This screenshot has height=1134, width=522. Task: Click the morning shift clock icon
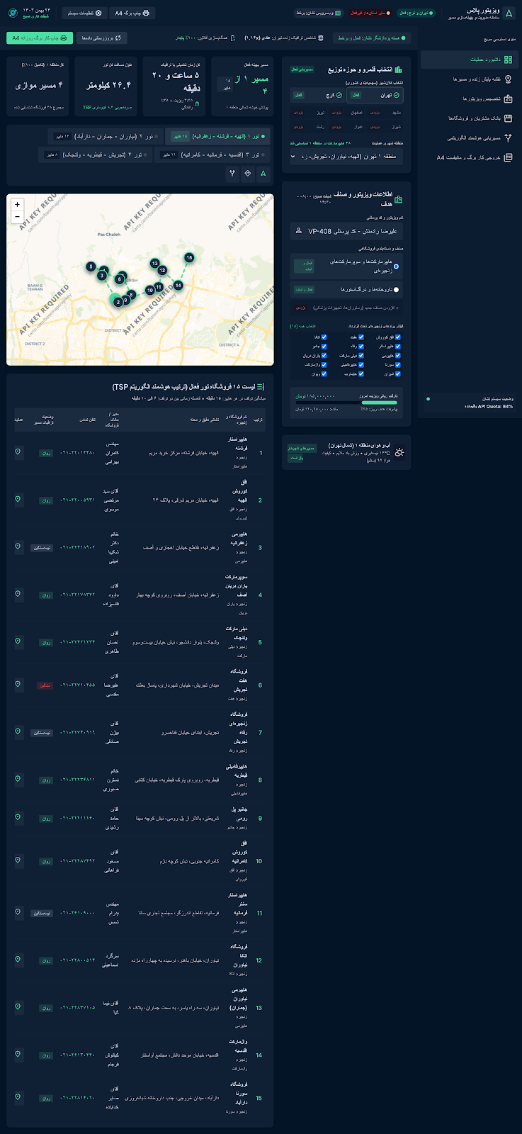12,13
